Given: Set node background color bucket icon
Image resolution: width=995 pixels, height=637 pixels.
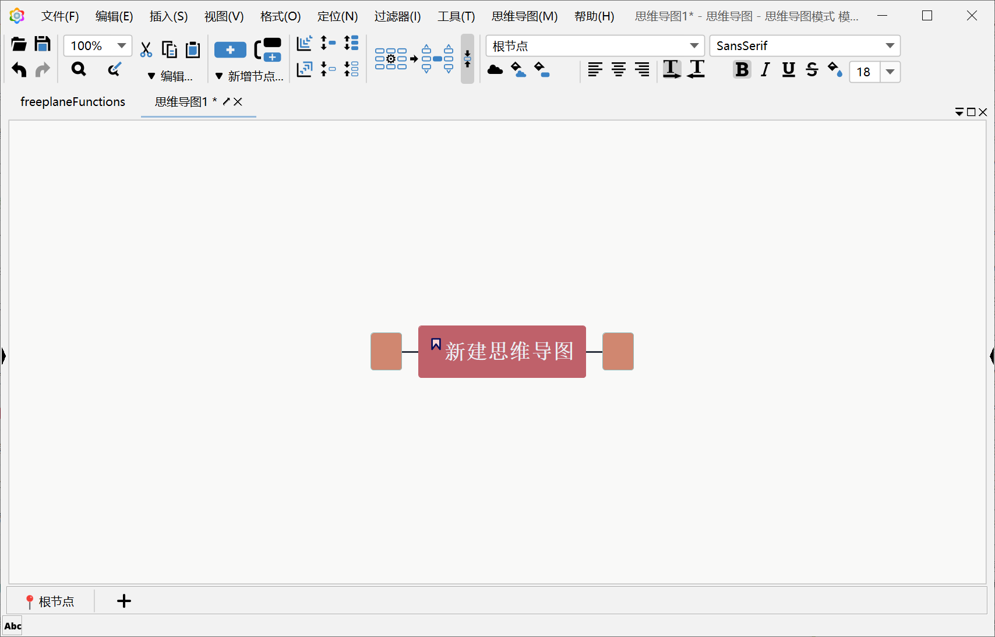Looking at the screenshot, I should (x=542, y=70).
